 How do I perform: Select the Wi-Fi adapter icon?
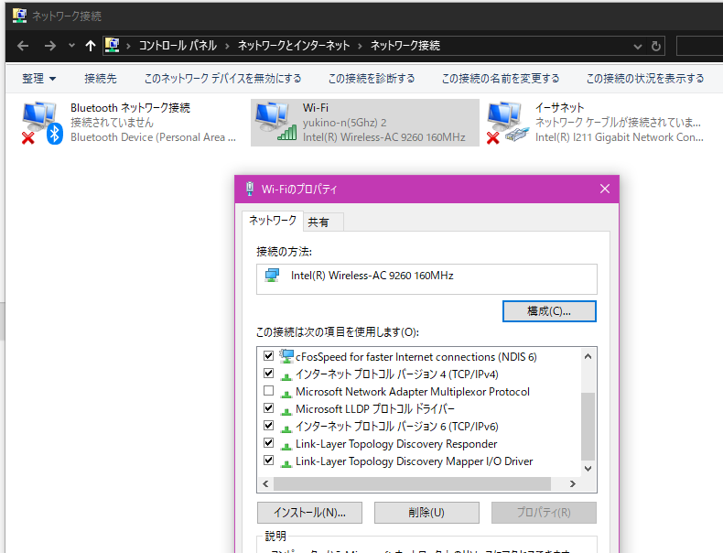click(x=275, y=122)
